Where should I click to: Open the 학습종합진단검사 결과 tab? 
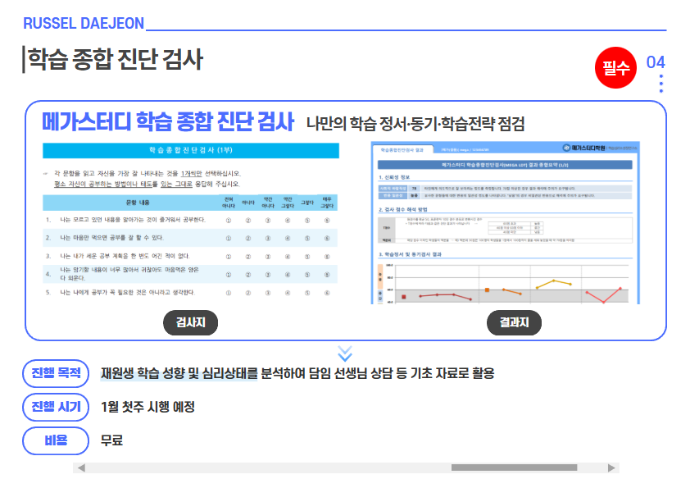point(402,150)
